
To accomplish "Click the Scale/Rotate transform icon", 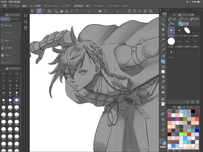I will pyautogui.click(x=105, y=11).
